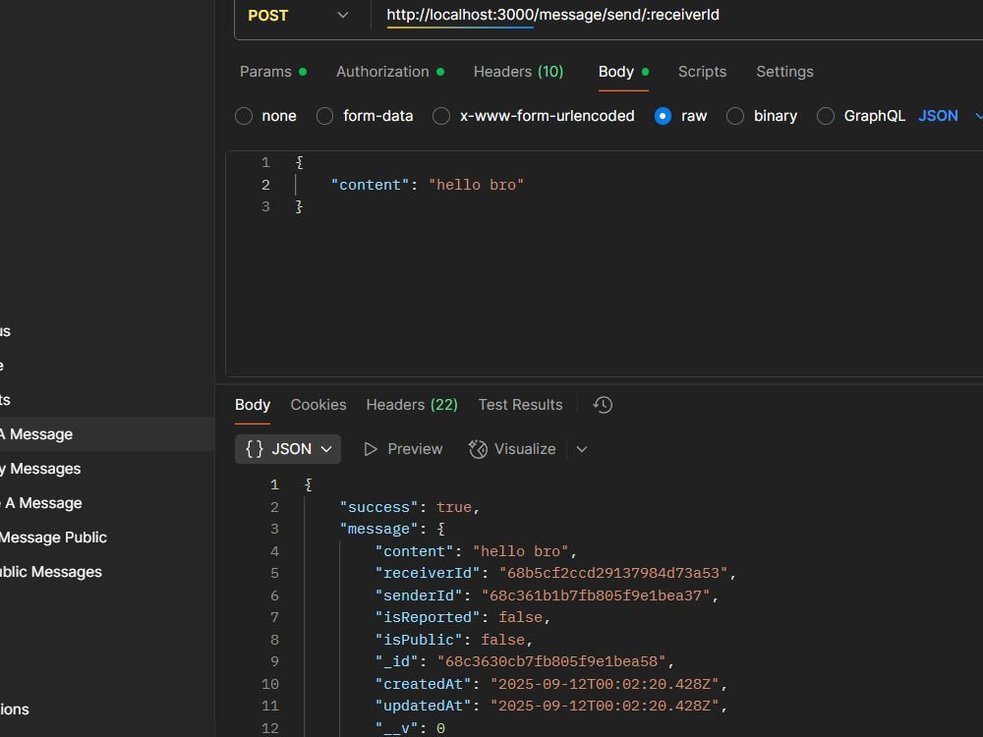
Task: Select the binary radio button
Action: pos(734,116)
